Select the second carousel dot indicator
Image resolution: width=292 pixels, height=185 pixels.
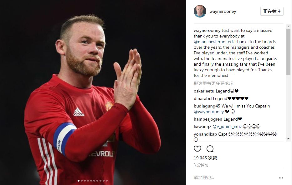pos(82,181)
